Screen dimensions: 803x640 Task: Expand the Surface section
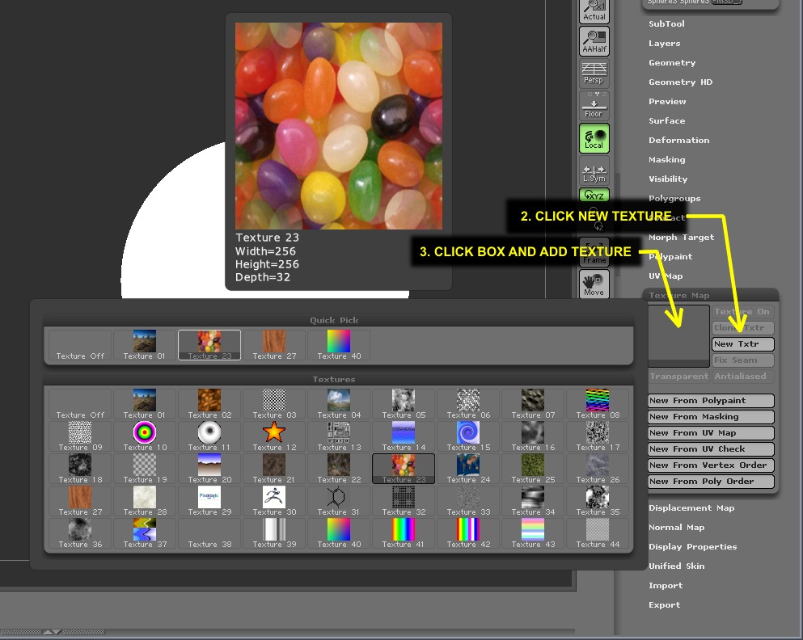(666, 120)
